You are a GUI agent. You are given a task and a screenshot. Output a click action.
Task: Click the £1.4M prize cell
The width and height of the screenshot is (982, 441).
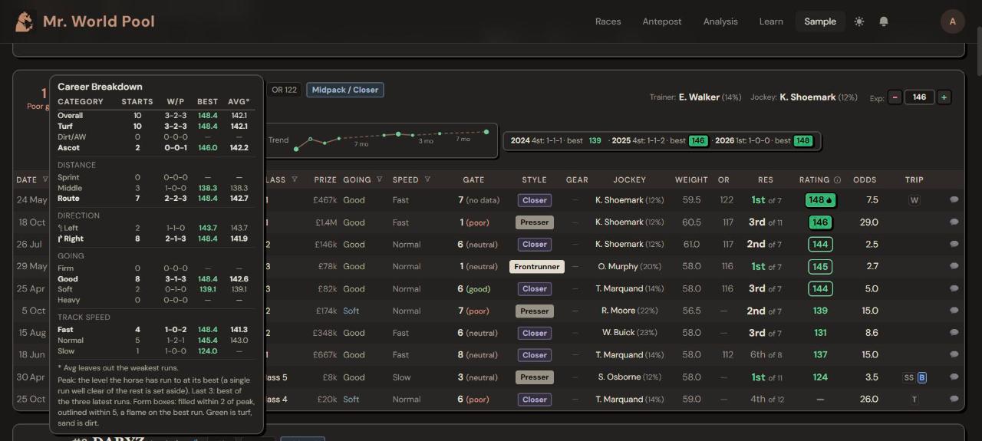(325, 222)
